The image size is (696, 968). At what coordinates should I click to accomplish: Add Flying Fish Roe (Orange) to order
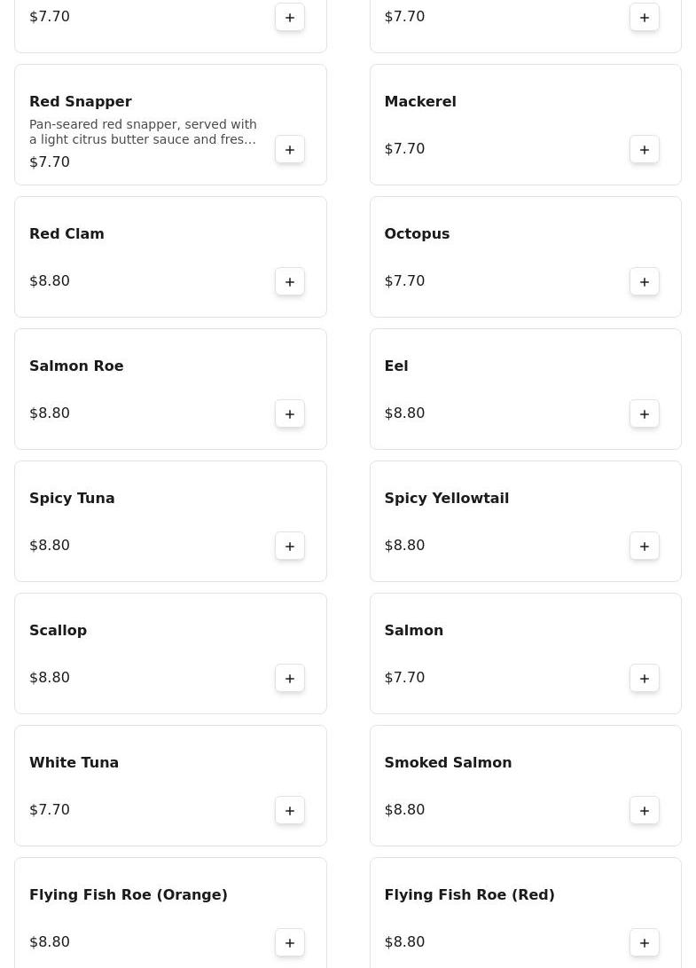point(290,942)
